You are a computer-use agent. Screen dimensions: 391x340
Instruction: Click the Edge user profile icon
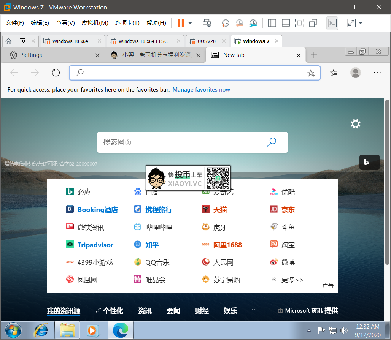355,73
